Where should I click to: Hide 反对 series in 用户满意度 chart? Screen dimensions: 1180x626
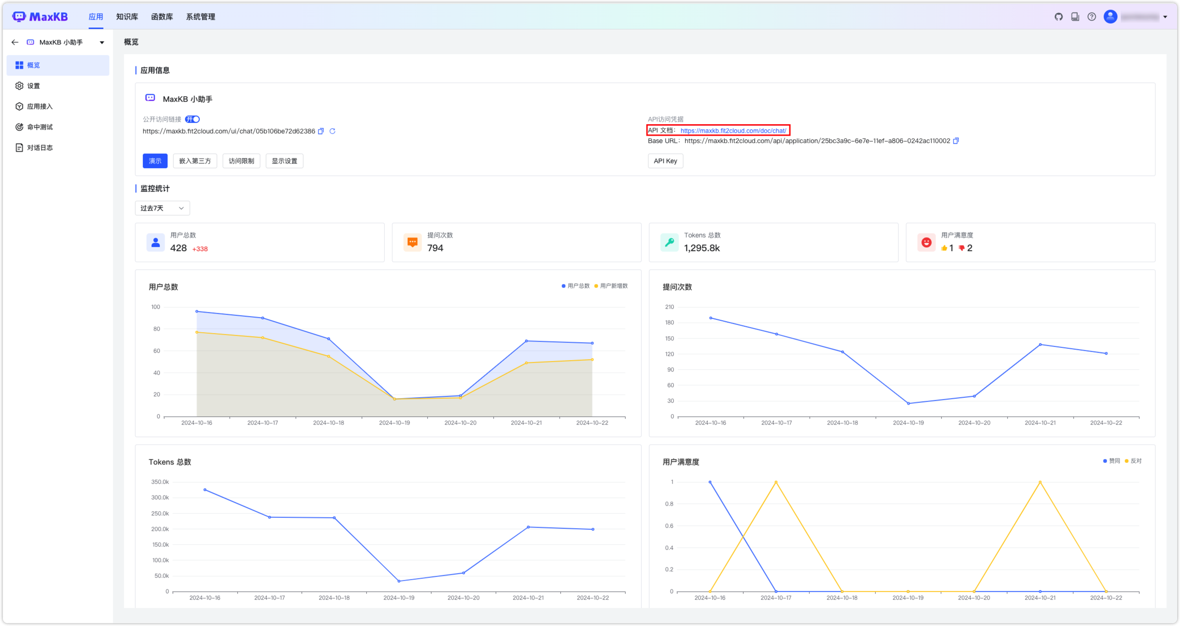tap(1136, 461)
